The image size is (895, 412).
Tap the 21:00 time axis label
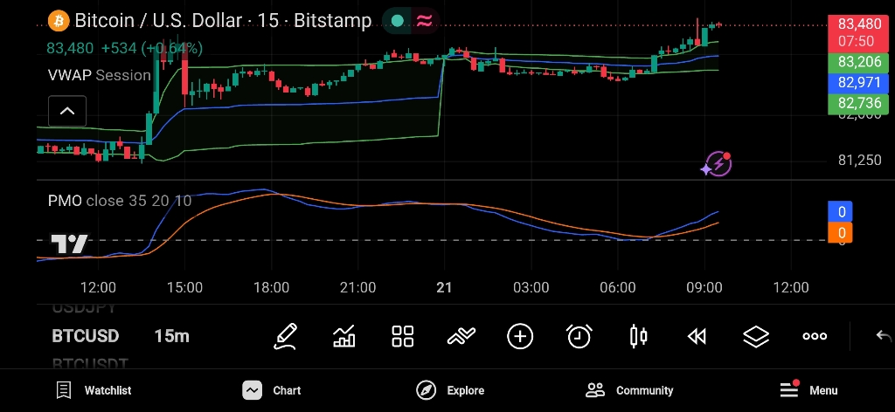click(357, 287)
